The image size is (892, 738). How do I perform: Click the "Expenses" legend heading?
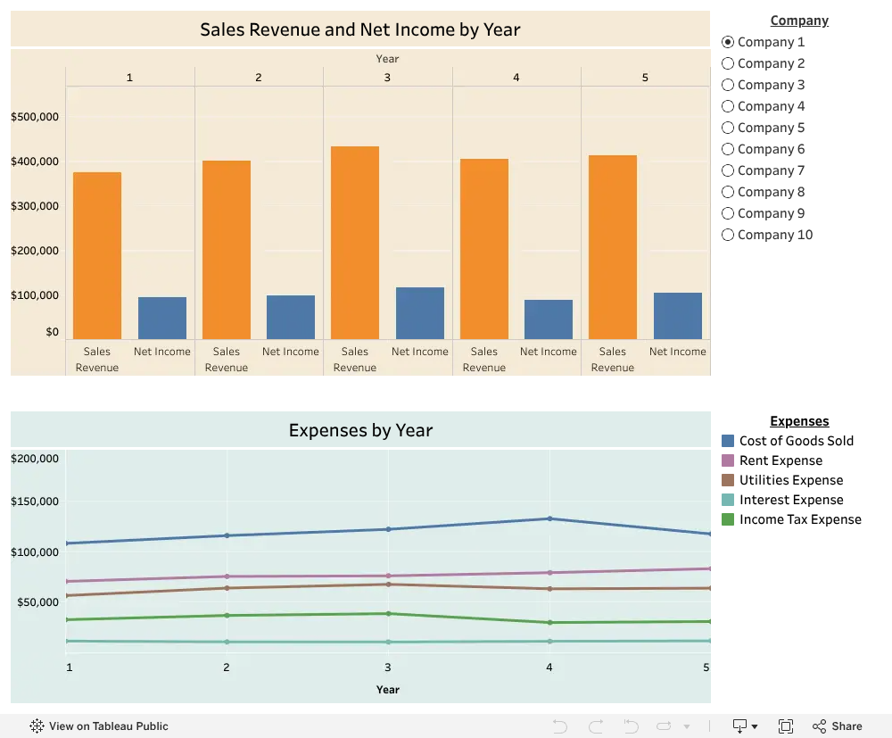point(799,421)
